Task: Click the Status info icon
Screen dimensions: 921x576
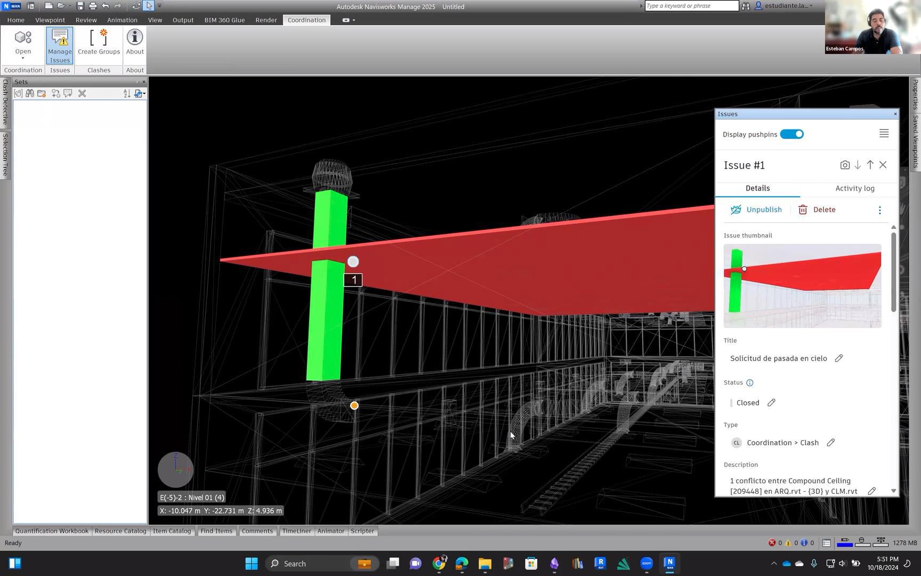Action: click(x=750, y=383)
